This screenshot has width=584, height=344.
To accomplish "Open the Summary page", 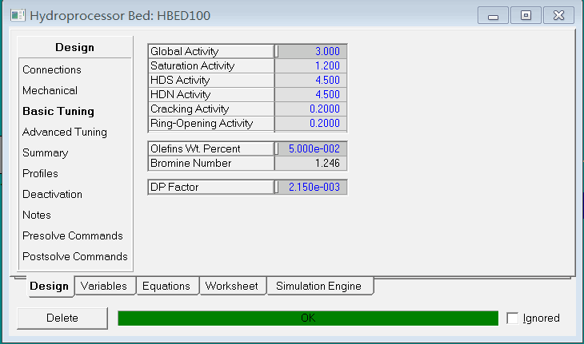I will 46,153.
